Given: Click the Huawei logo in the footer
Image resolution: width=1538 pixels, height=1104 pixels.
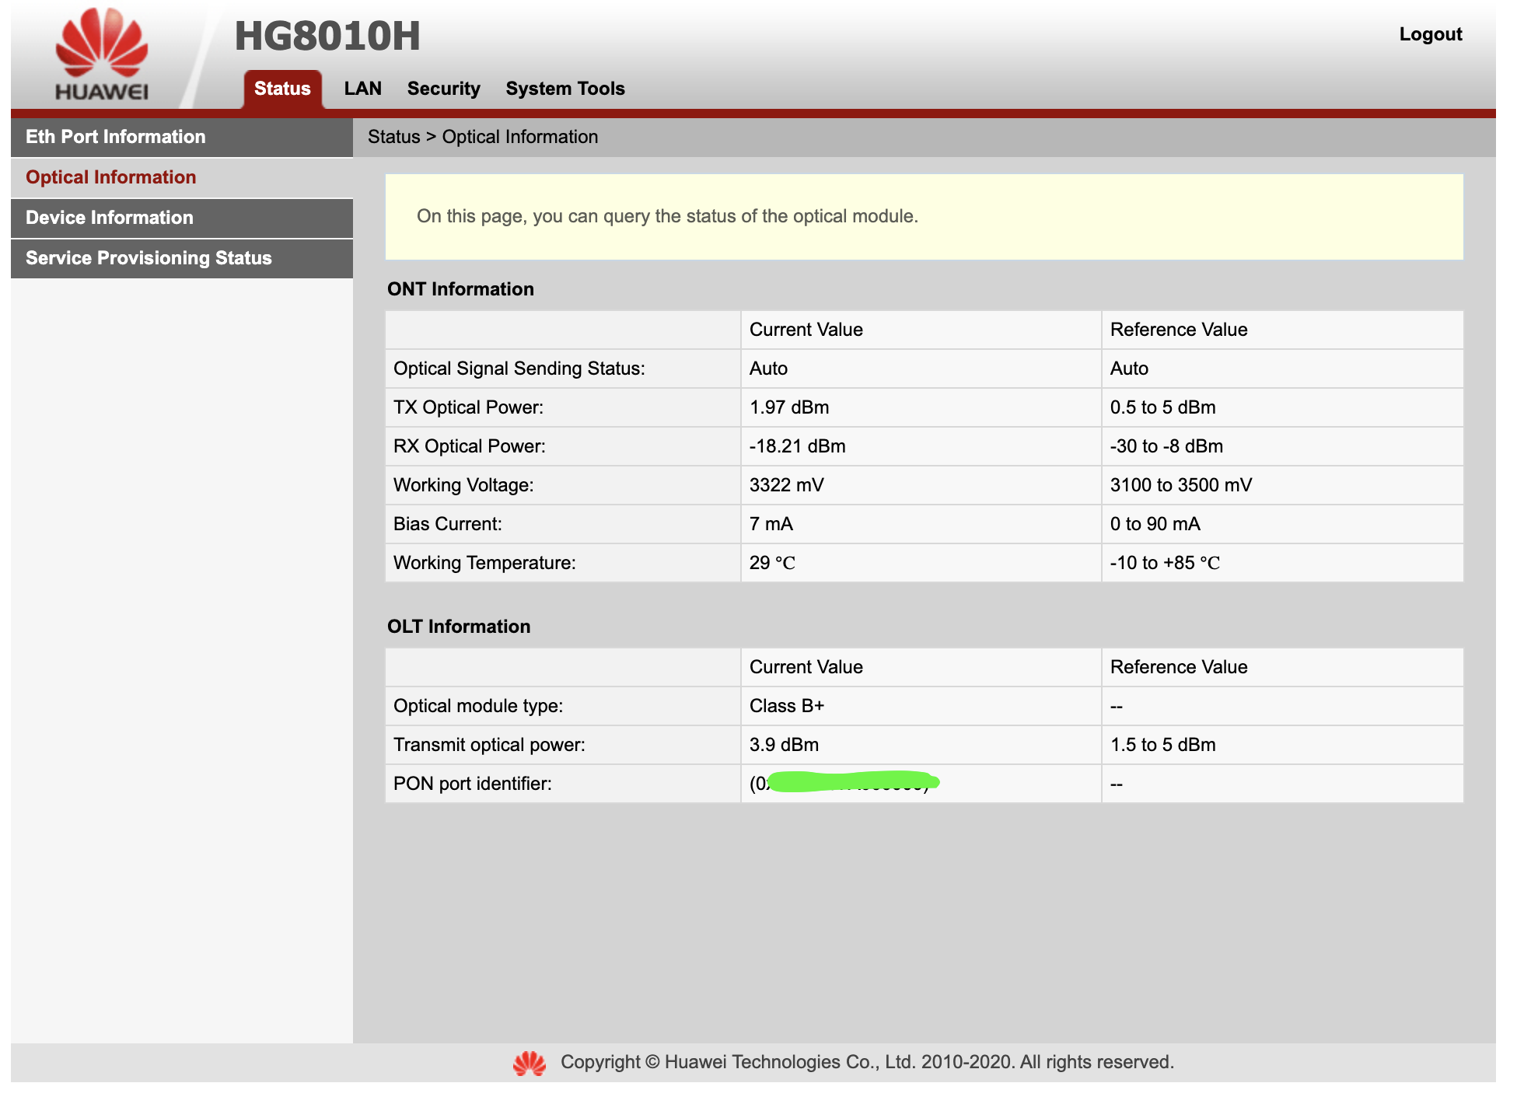Looking at the screenshot, I should pyautogui.click(x=531, y=1061).
